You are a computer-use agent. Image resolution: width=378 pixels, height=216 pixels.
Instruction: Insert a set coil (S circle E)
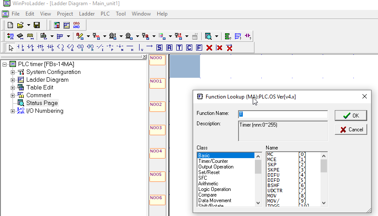[80, 48]
